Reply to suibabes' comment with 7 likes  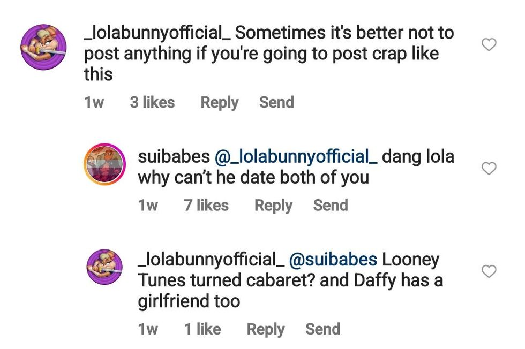tap(273, 205)
